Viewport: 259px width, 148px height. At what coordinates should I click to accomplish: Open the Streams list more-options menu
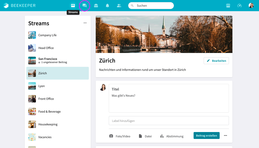pyautogui.click(x=85, y=23)
